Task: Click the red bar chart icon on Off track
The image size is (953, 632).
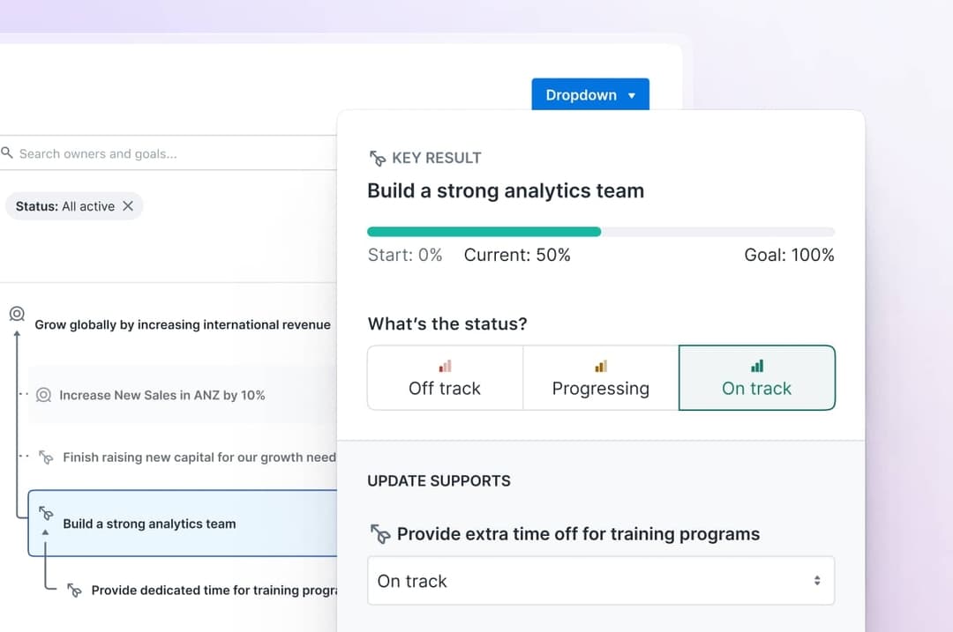Action: (x=445, y=365)
